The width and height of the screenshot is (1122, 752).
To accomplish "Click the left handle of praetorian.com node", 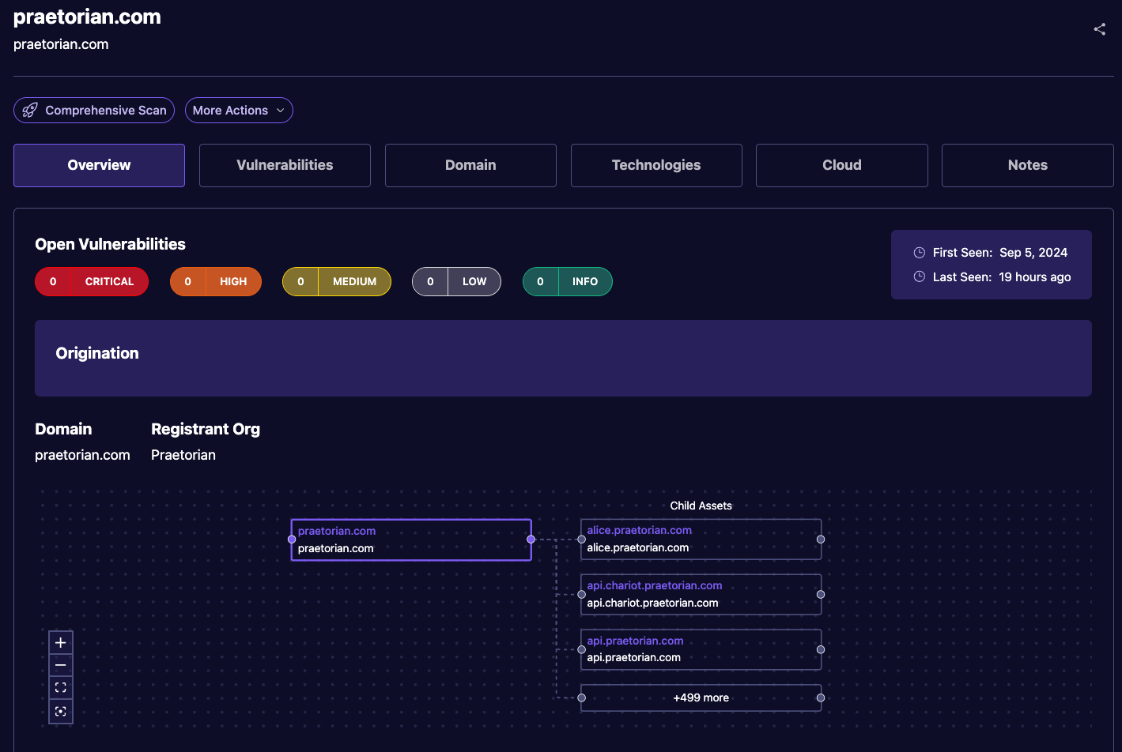I will 292,540.
